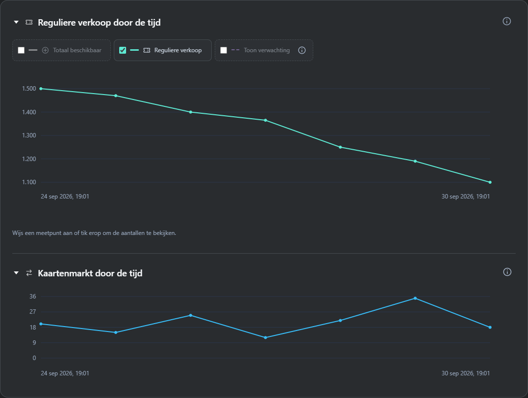
Task: Click the 27 y-axis label in Kaartenmarkt chart
Action: (33, 312)
